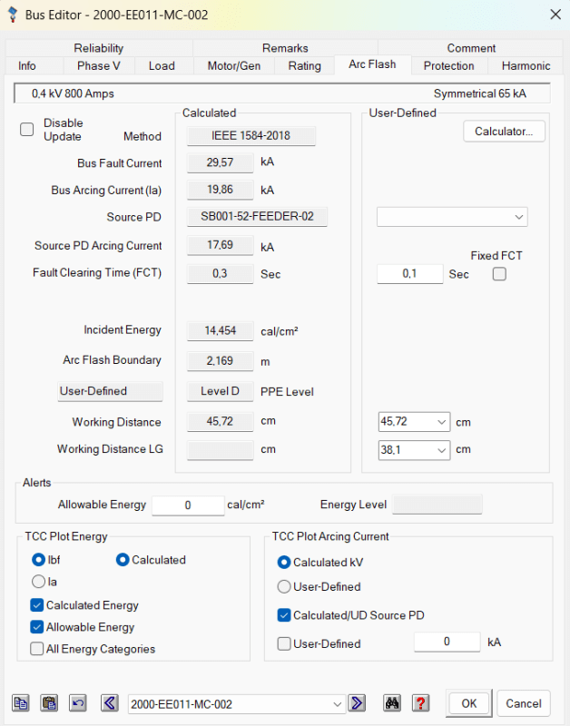Screen dimensions: 570x726
Task: Open Working Distance LG 38,1 dropdown
Action: [x=414, y=450]
